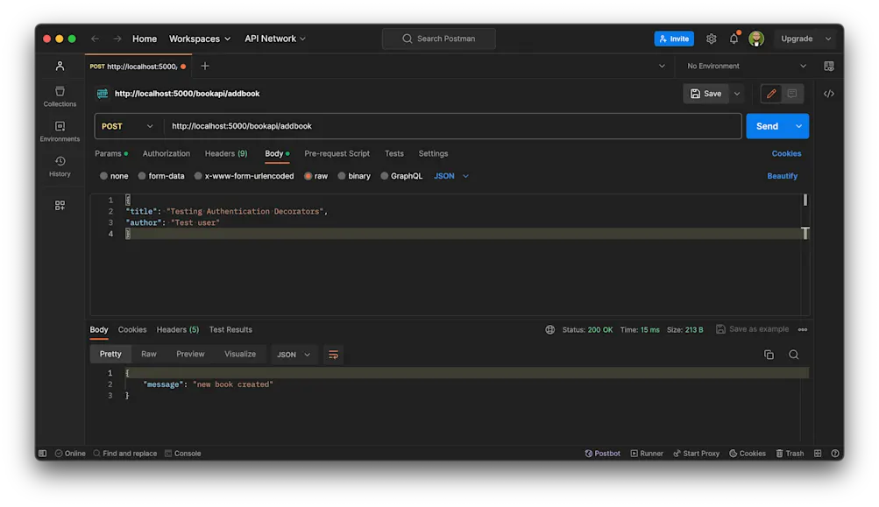
Task: Select the none body type
Action: [x=114, y=176]
